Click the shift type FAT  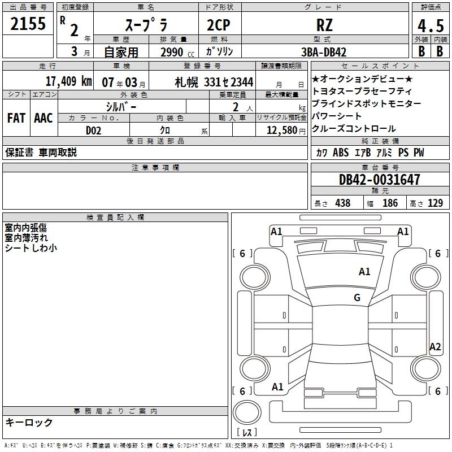pyautogui.click(x=16, y=118)
